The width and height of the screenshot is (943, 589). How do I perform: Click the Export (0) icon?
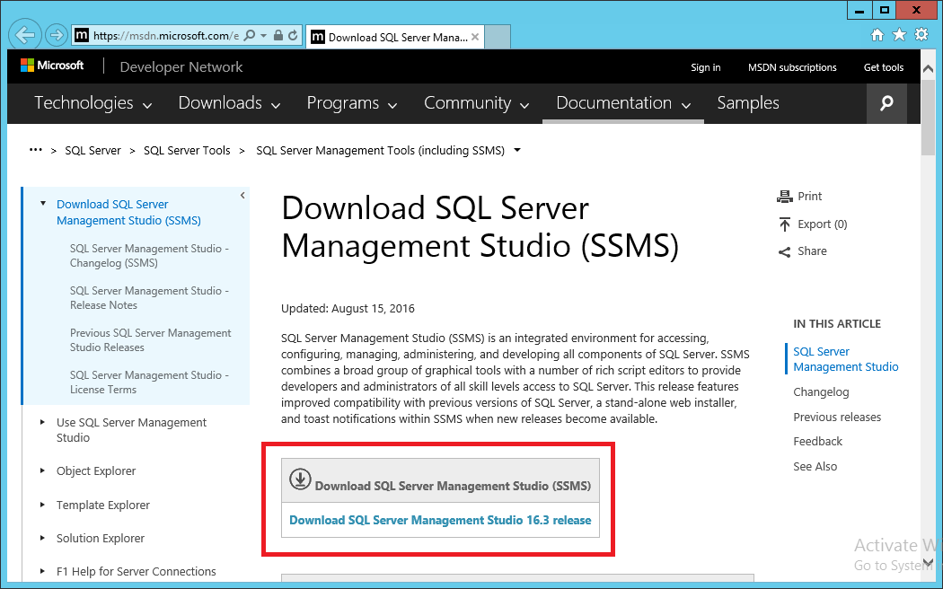tap(785, 224)
